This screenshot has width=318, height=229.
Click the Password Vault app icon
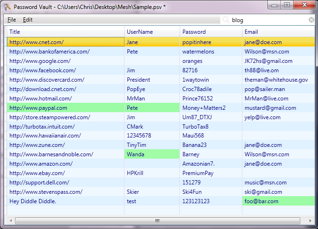point(7,7)
